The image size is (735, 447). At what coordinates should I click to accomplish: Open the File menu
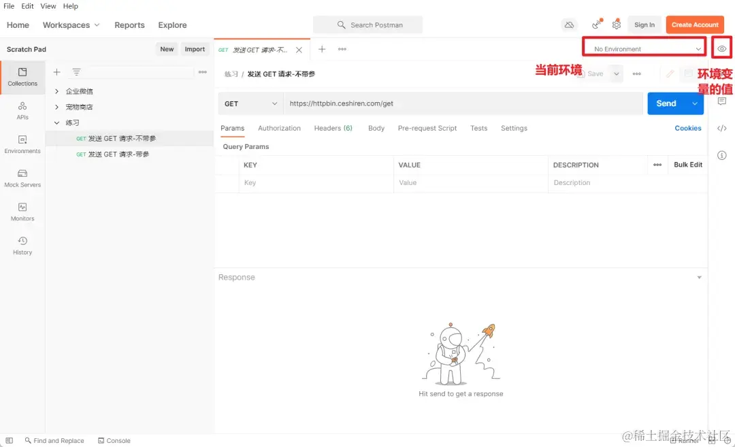[x=9, y=6]
